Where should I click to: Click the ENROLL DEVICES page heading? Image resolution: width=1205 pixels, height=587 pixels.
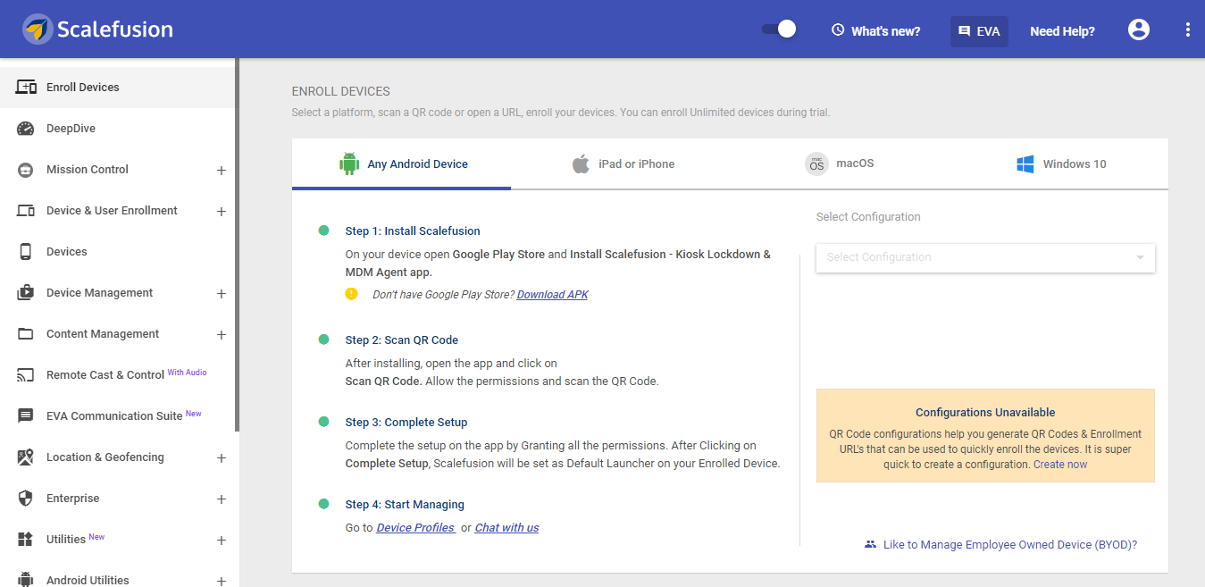341,91
